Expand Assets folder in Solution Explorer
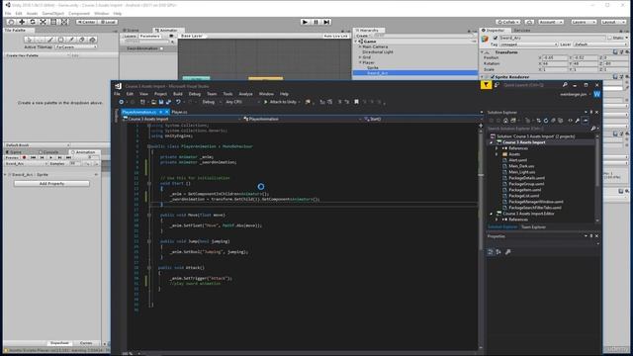 pos(497,154)
